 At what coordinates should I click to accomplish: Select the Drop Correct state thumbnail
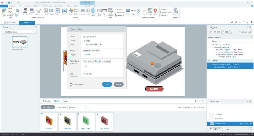[x=86, y=122]
